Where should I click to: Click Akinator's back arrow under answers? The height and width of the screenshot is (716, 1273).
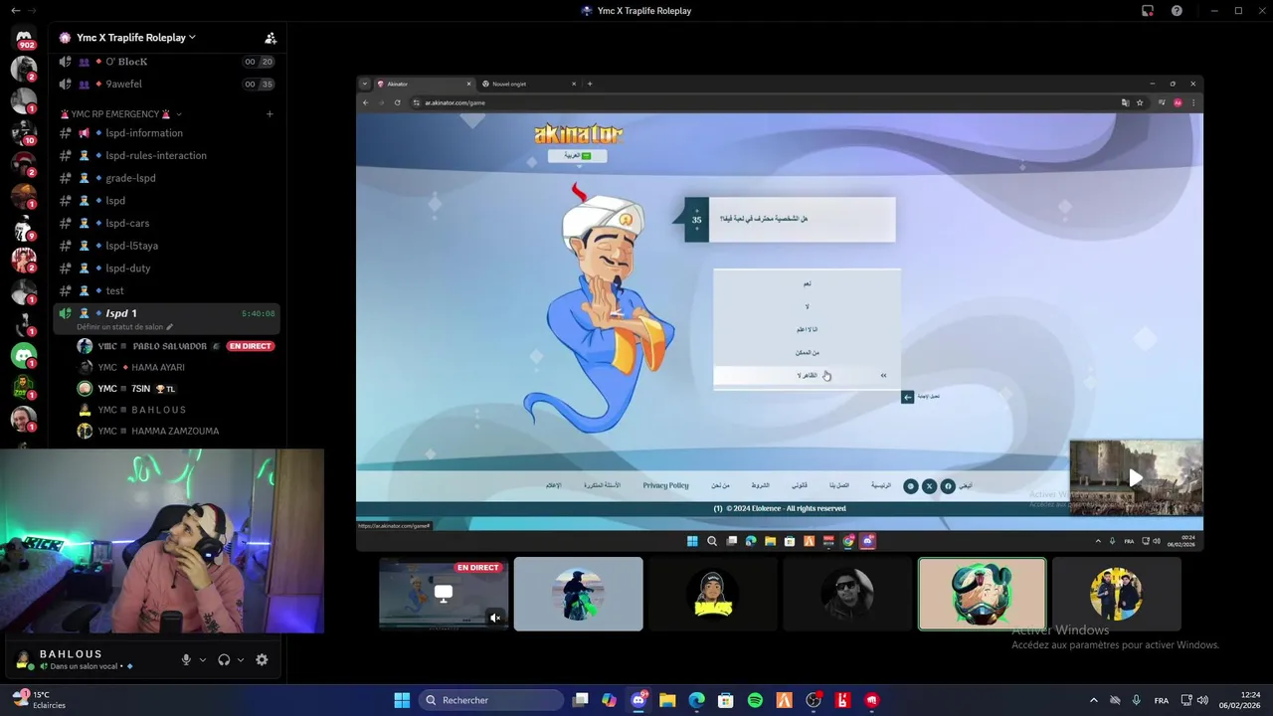pos(907,397)
